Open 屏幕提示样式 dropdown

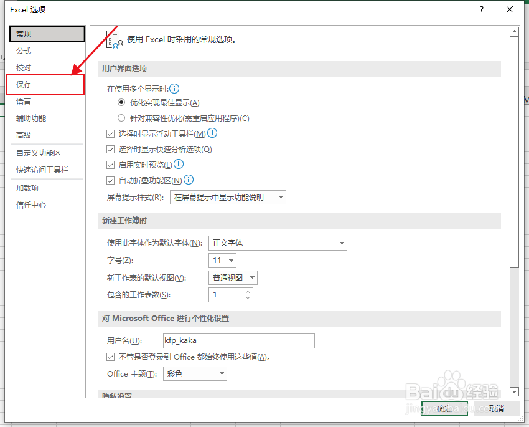pos(228,197)
